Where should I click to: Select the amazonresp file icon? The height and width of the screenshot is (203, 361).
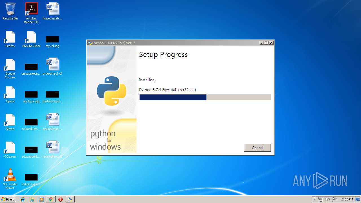[31, 70]
